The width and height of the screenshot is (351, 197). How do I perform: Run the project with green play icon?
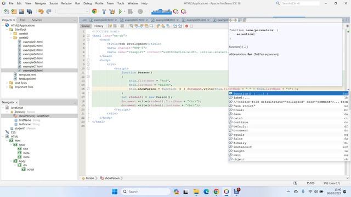click(120, 11)
